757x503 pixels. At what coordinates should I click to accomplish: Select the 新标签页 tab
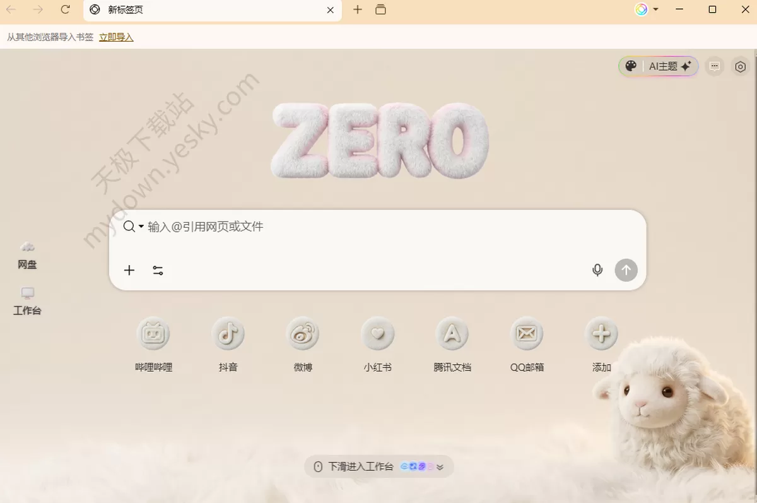click(213, 10)
